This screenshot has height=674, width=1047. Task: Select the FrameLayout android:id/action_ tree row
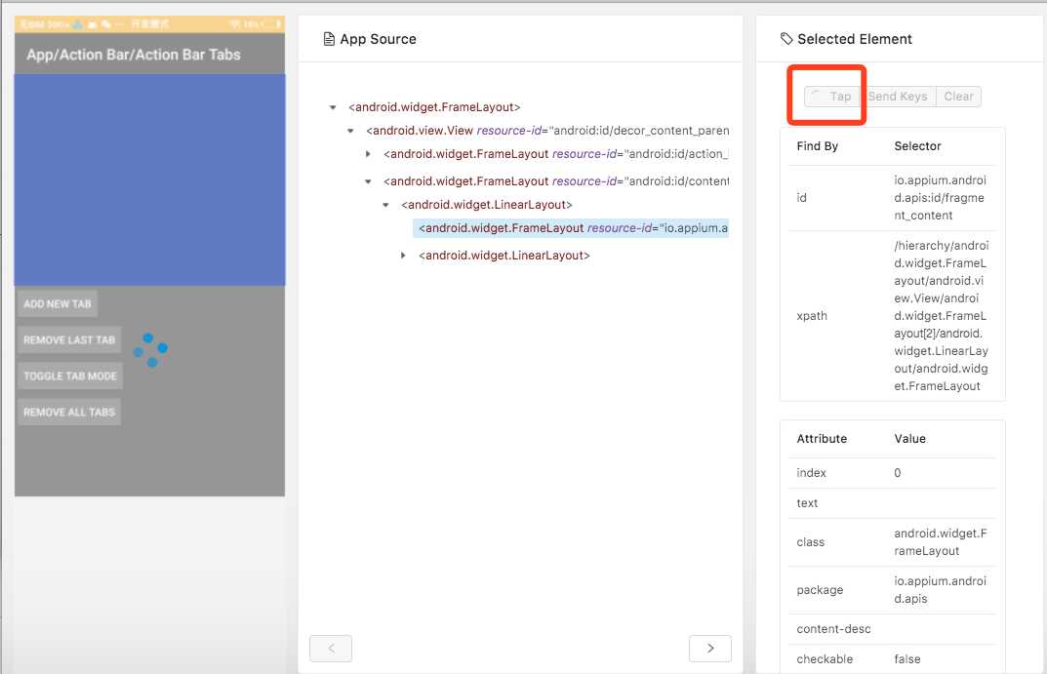(x=555, y=154)
